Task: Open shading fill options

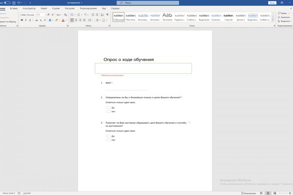Action: (x=97, y=20)
